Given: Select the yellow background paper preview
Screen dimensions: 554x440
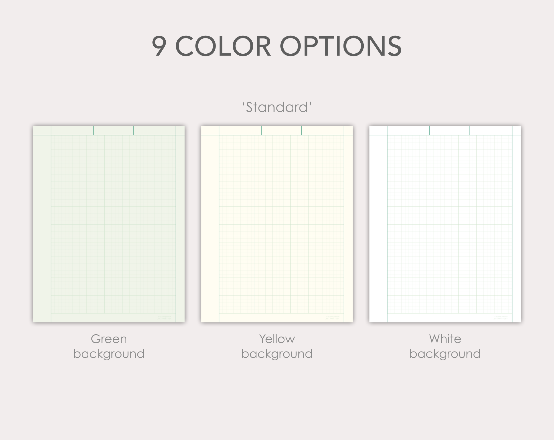Looking at the screenshot, I should 277,224.
